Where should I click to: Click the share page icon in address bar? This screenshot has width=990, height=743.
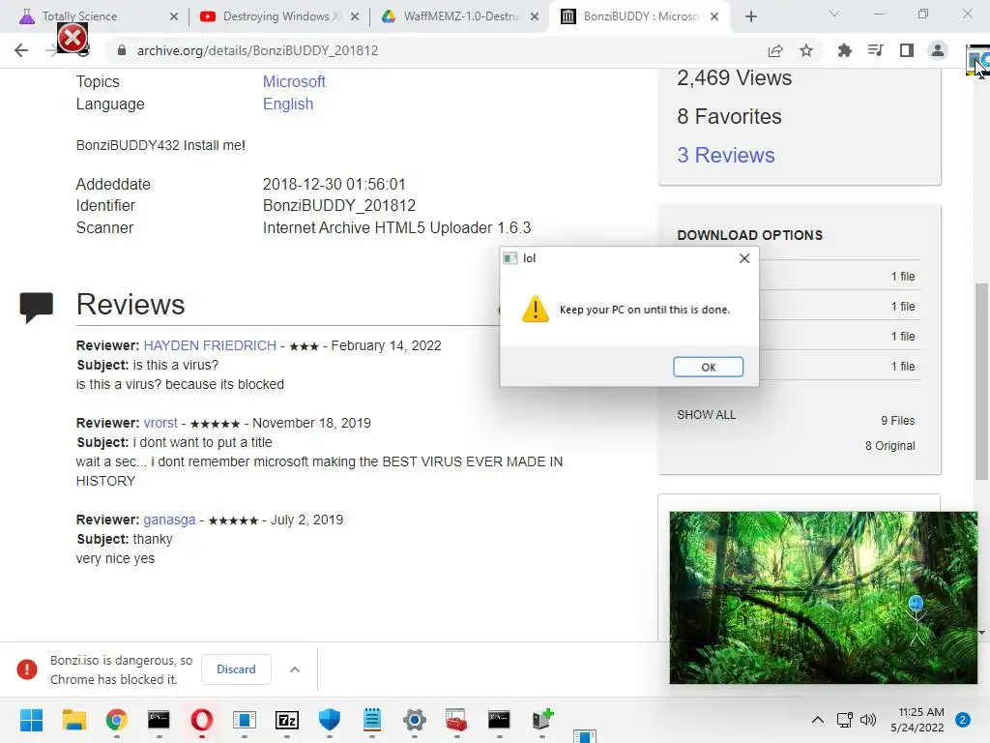point(775,51)
